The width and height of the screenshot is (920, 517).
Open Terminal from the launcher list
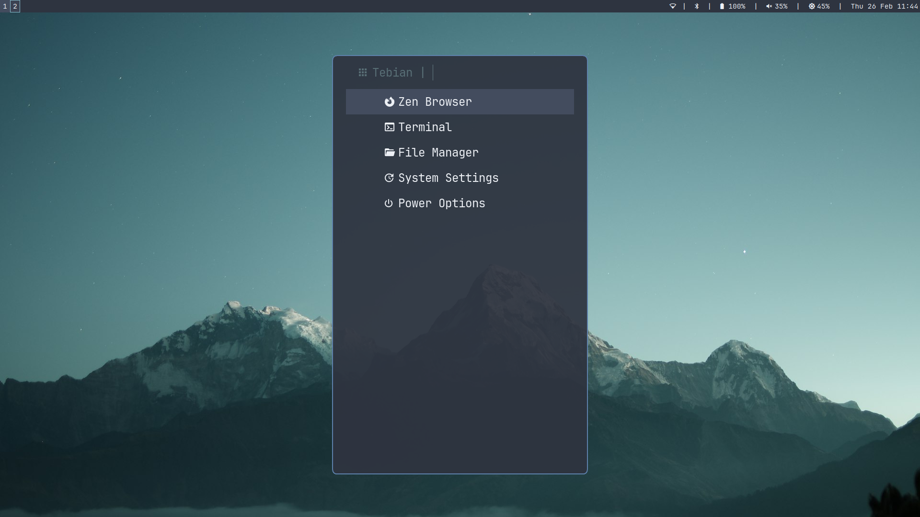425,127
